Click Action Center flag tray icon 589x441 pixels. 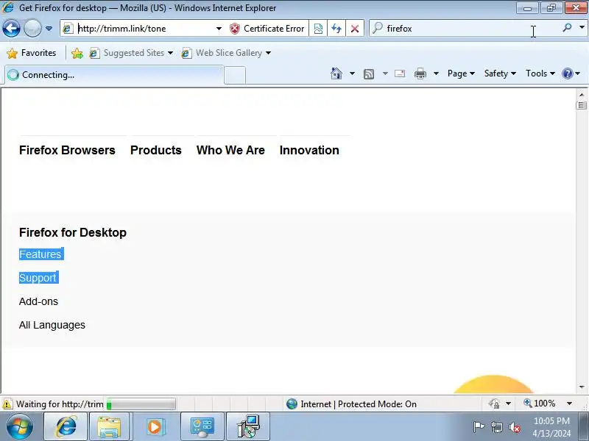[479, 427]
